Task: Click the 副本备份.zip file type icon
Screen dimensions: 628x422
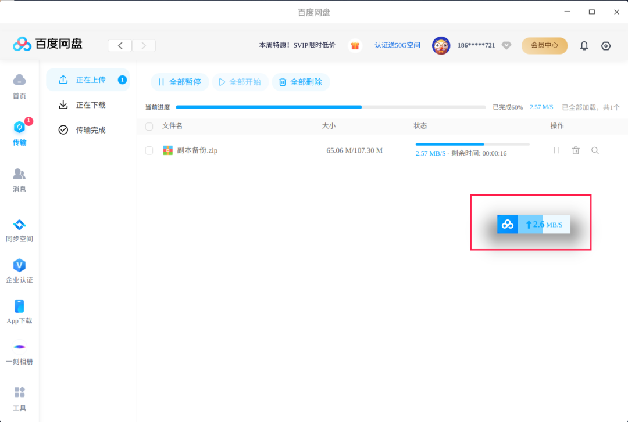Action: pyautogui.click(x=167, y=150)
